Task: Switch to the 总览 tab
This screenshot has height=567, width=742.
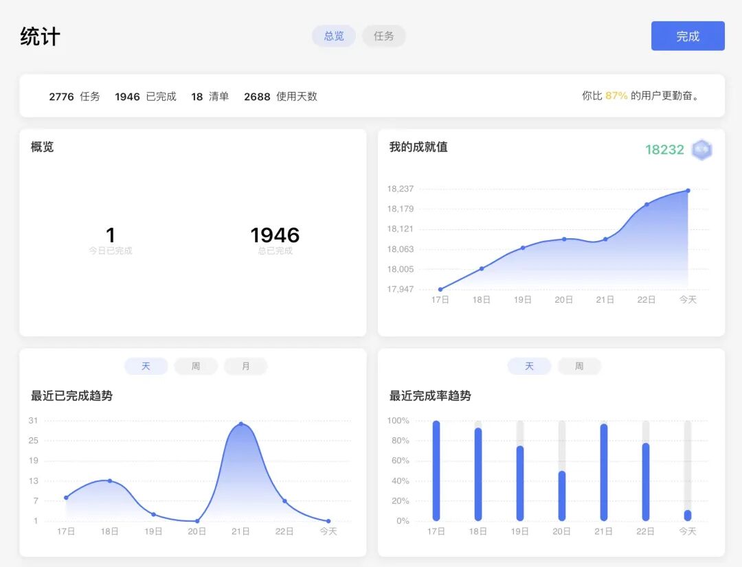Action: (334, 36)
